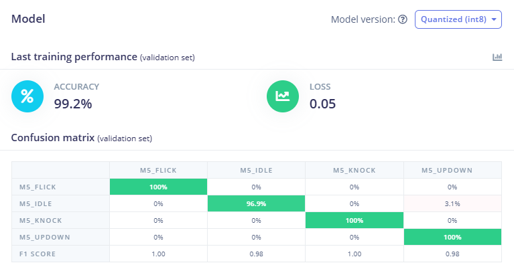Click the 3.1% misclassification cell
The height and width of the screenshot is (271, 514).
(x=452, y=203)
